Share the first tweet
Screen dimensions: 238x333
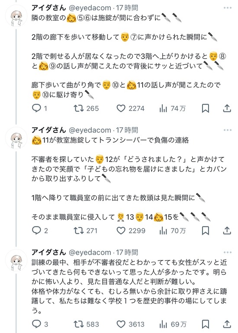[227, 108]
